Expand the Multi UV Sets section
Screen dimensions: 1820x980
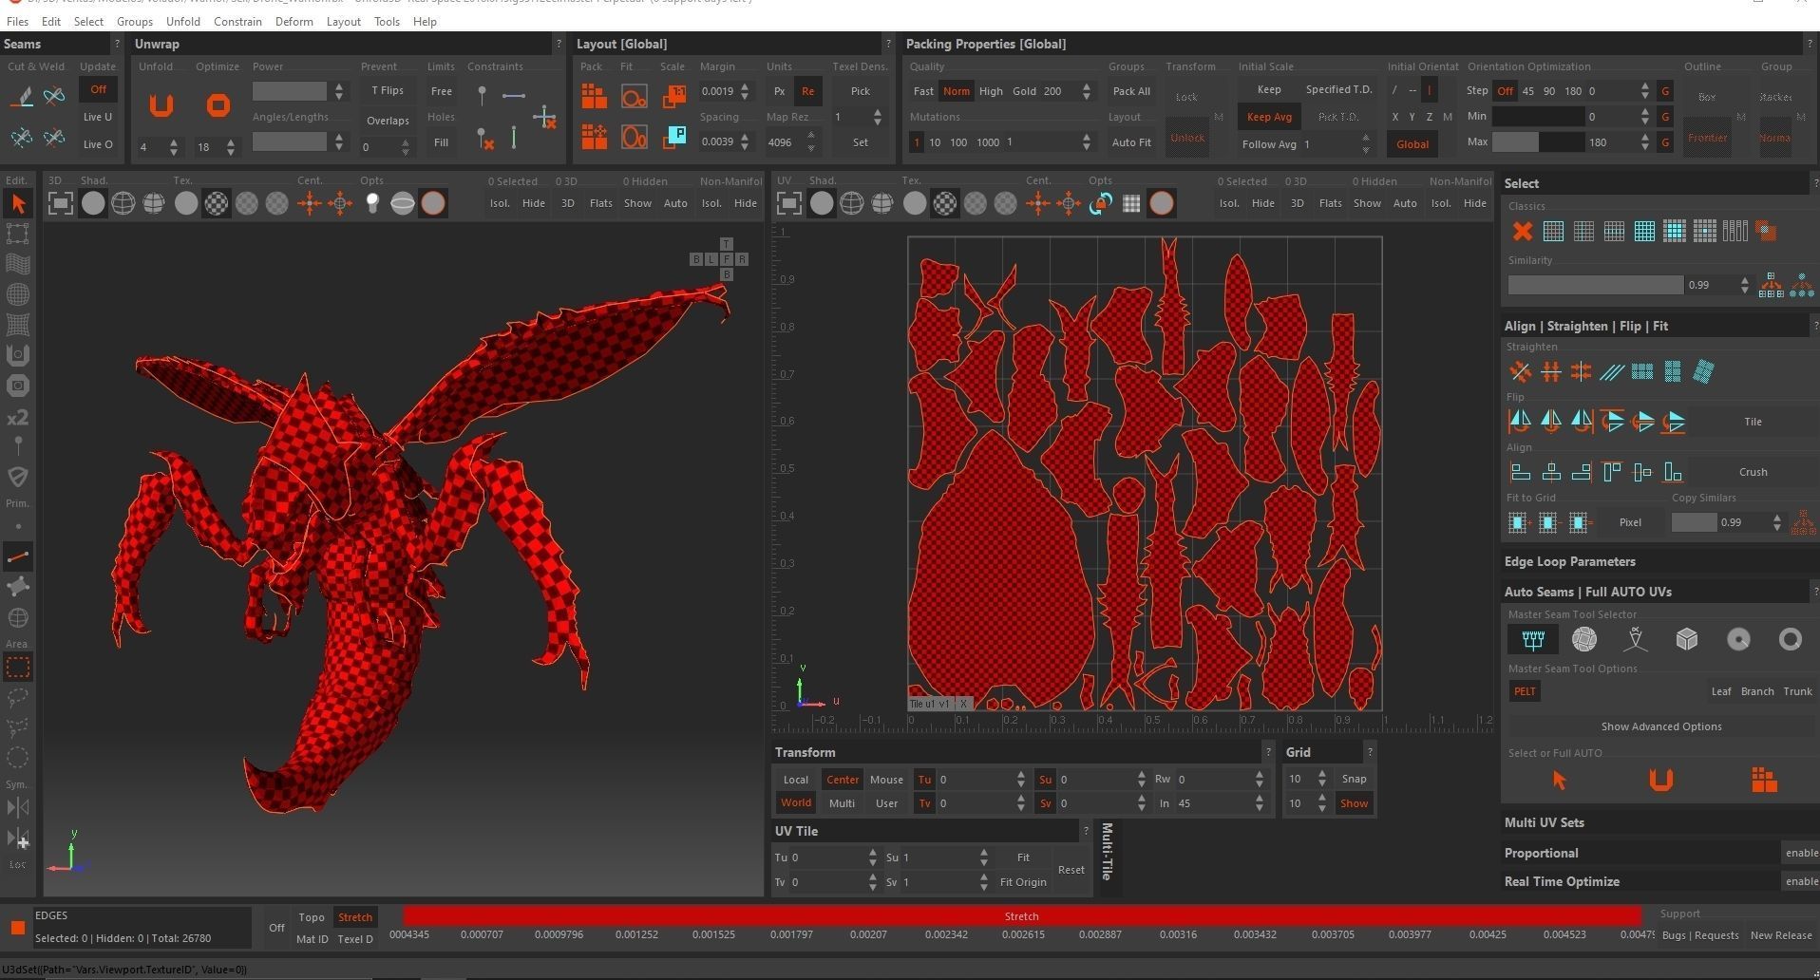(x=1655, y=822)
